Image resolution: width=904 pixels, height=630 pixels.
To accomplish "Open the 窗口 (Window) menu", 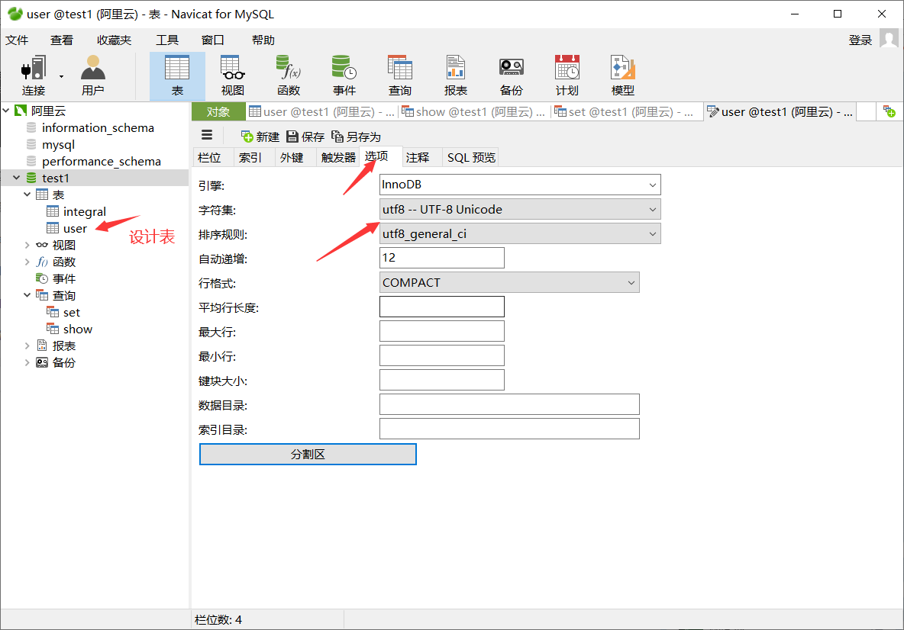I will 213,40.
